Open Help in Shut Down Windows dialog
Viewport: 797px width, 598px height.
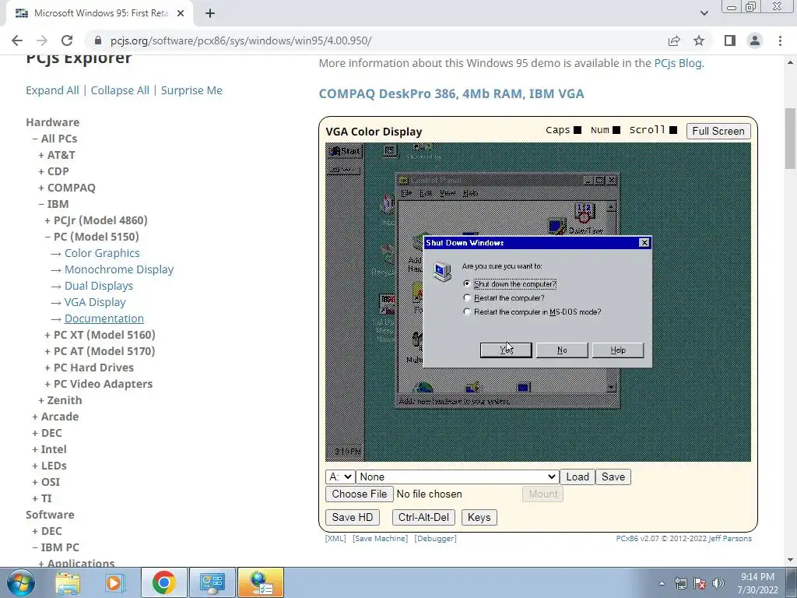(617, 350)
